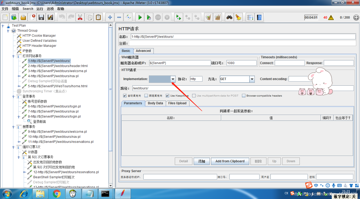Collapse the 登录事务 tree node
Screen dimensions: 360x199
coord(13,97)
